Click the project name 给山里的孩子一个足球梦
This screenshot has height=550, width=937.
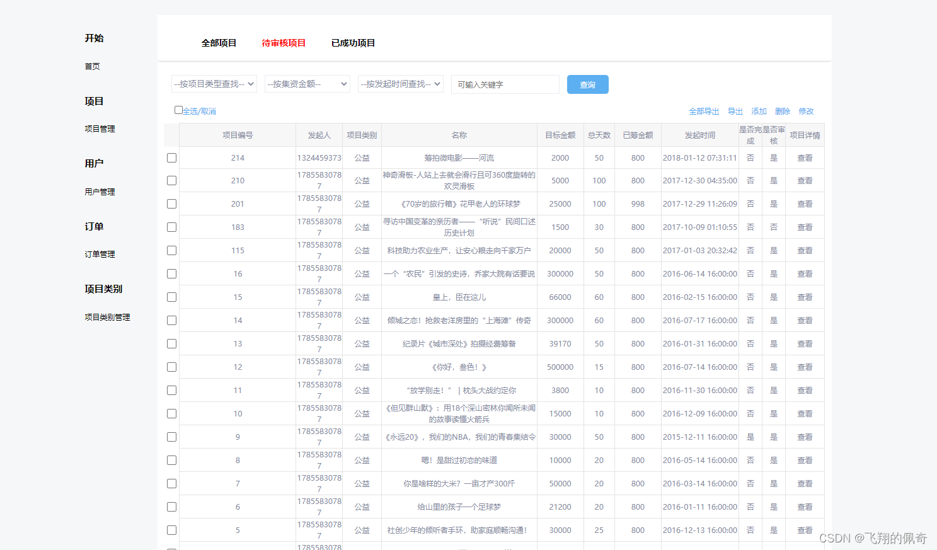[x=459, y=507]
